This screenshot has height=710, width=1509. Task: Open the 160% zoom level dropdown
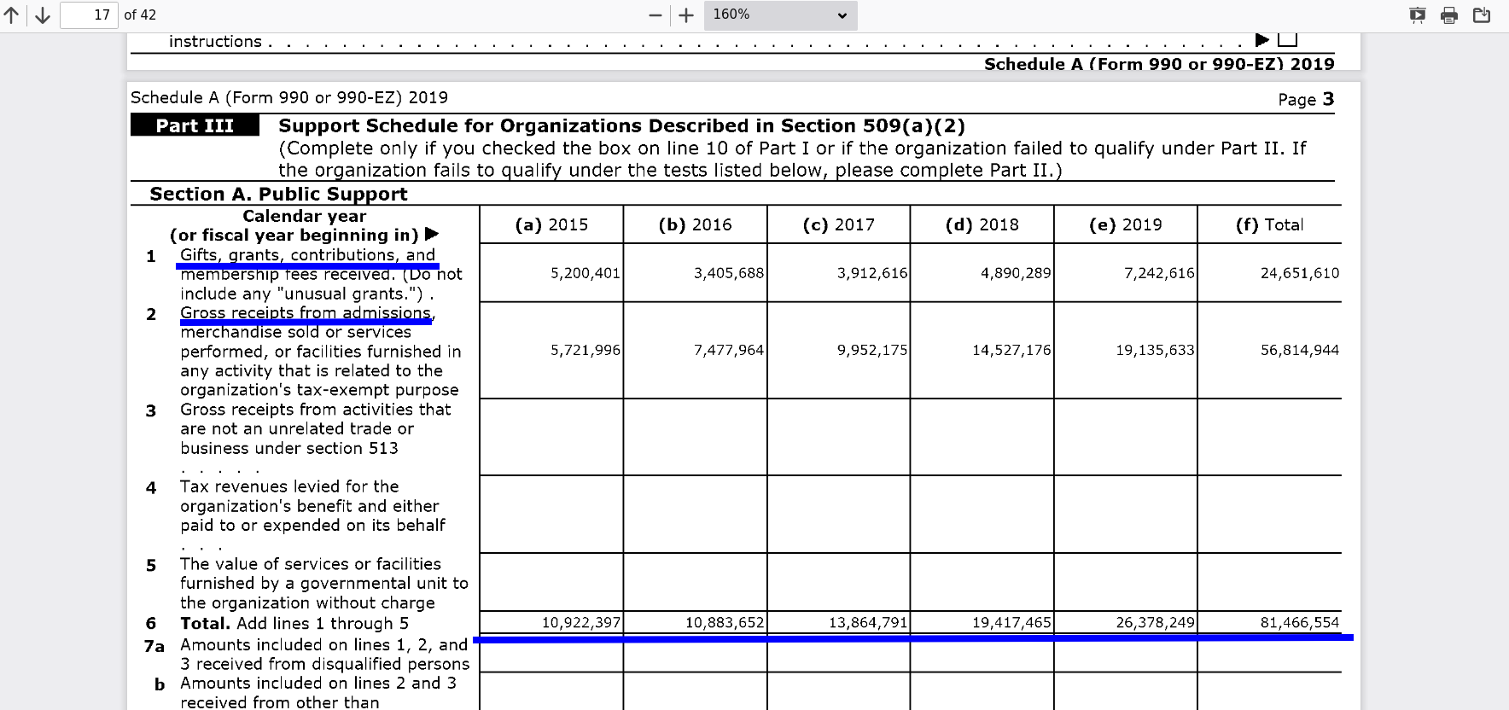pyautogui.click(x=780, y=15)
